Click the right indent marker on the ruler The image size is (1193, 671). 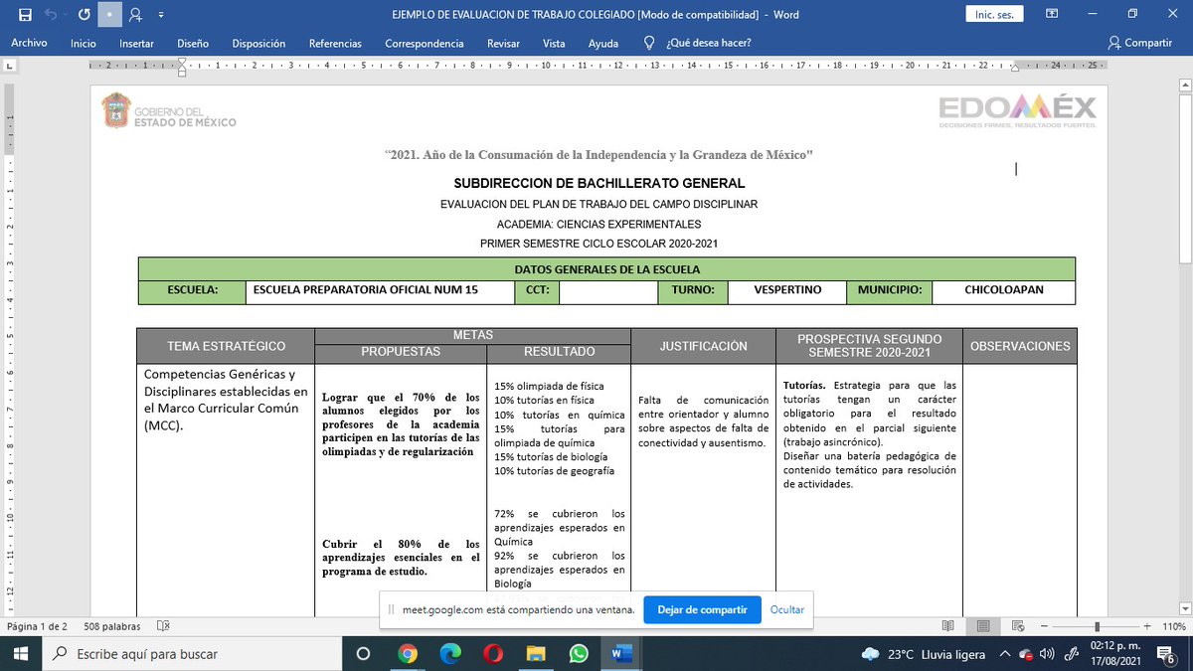click(1017, 70)
